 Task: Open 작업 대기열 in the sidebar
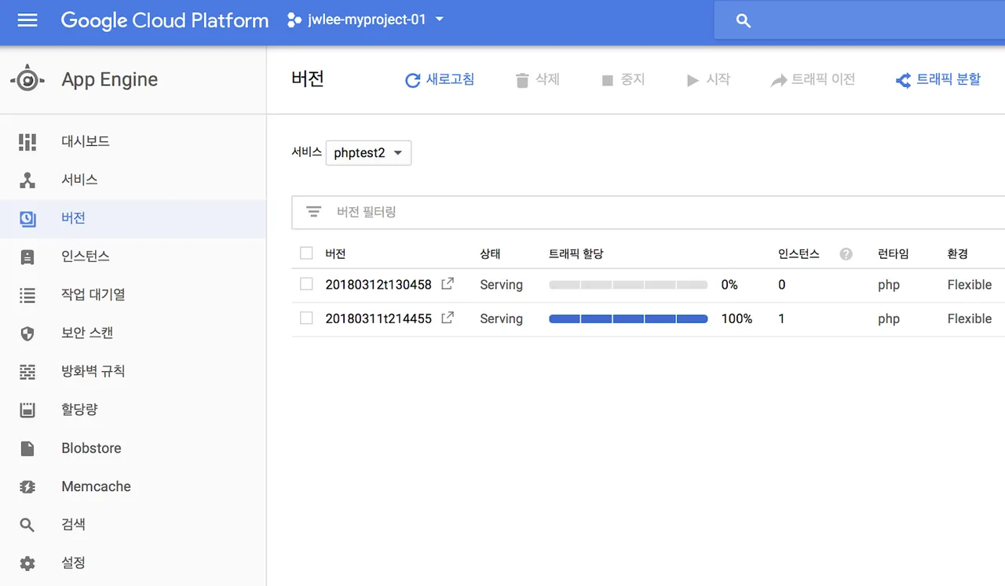pyautogui.click(x=93, y=295)
